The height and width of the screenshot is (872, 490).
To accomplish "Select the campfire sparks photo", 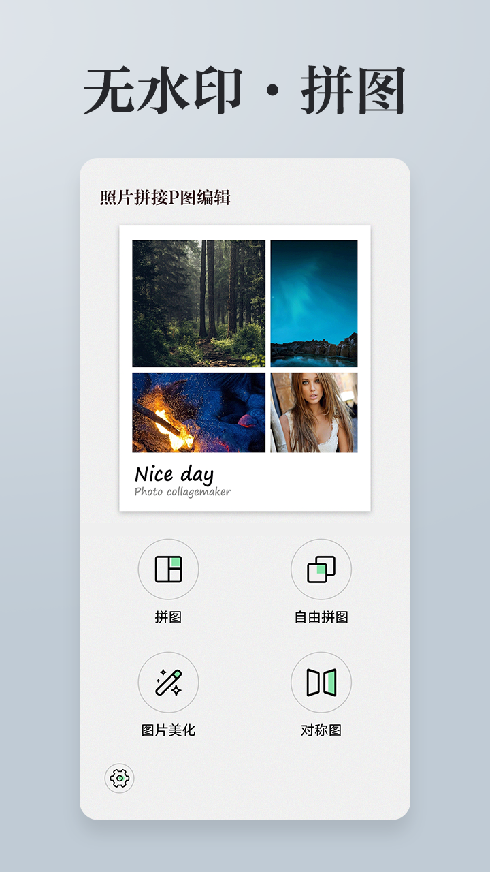I will (199, 412).
